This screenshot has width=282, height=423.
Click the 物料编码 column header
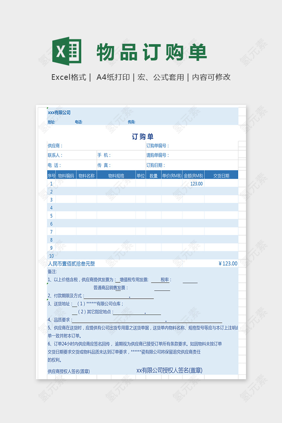click(x=66, y=176)
